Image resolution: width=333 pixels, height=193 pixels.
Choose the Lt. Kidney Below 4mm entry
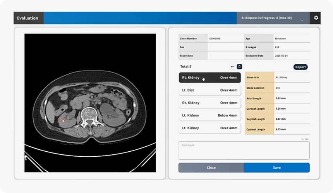pos(209,115)
